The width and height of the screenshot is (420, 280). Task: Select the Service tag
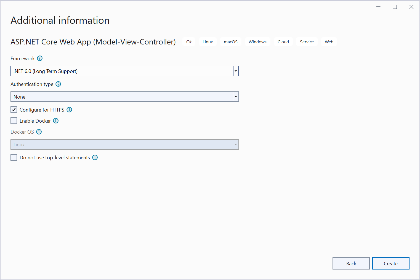point(307,42)
